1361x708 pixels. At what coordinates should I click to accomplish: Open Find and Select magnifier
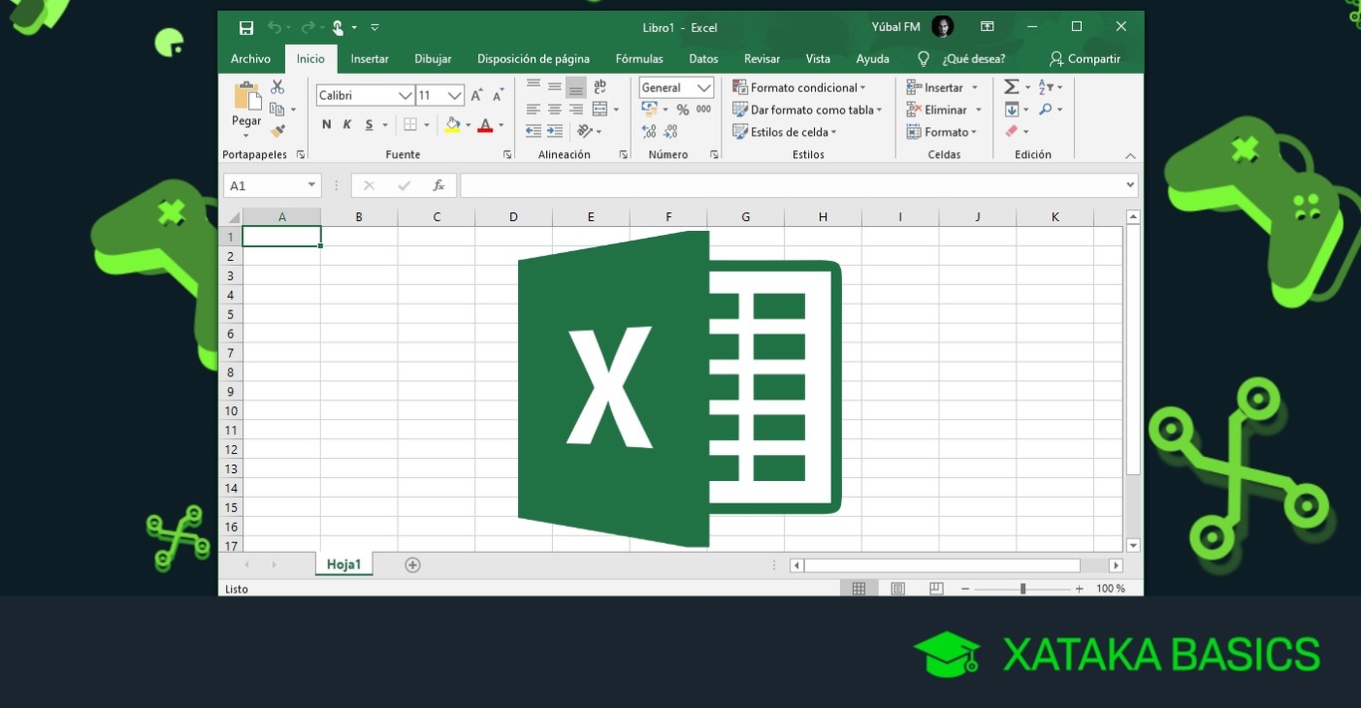(x=1045, y=110)
